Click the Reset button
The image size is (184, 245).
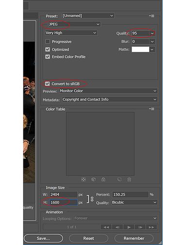pos(88,238)
